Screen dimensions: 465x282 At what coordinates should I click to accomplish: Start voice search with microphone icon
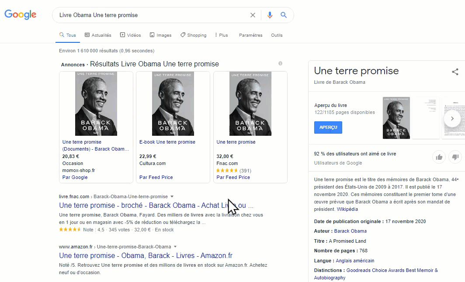pos(270,15)
